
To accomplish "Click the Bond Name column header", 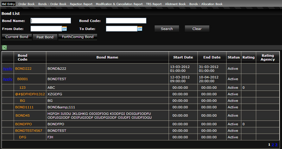I will (107, 57).
